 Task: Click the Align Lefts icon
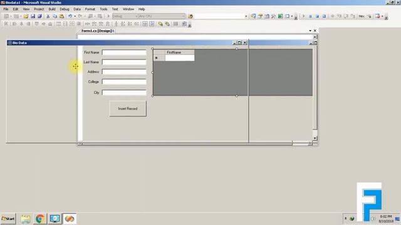(14, 24)
